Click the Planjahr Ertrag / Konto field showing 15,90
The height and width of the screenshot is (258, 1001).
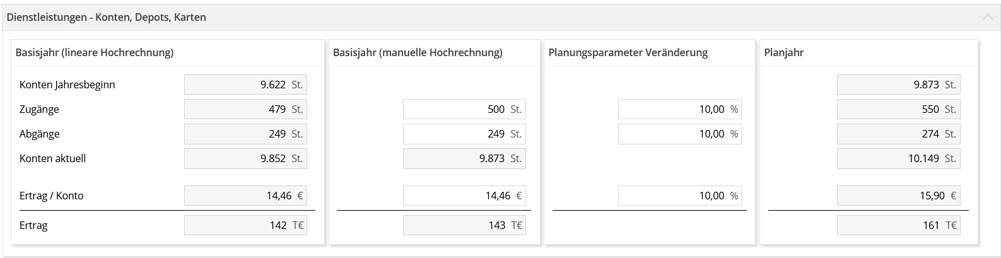(898, 196)
